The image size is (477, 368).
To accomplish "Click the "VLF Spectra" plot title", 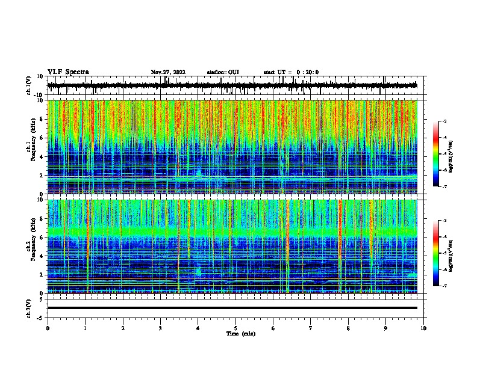I will 68,72.
